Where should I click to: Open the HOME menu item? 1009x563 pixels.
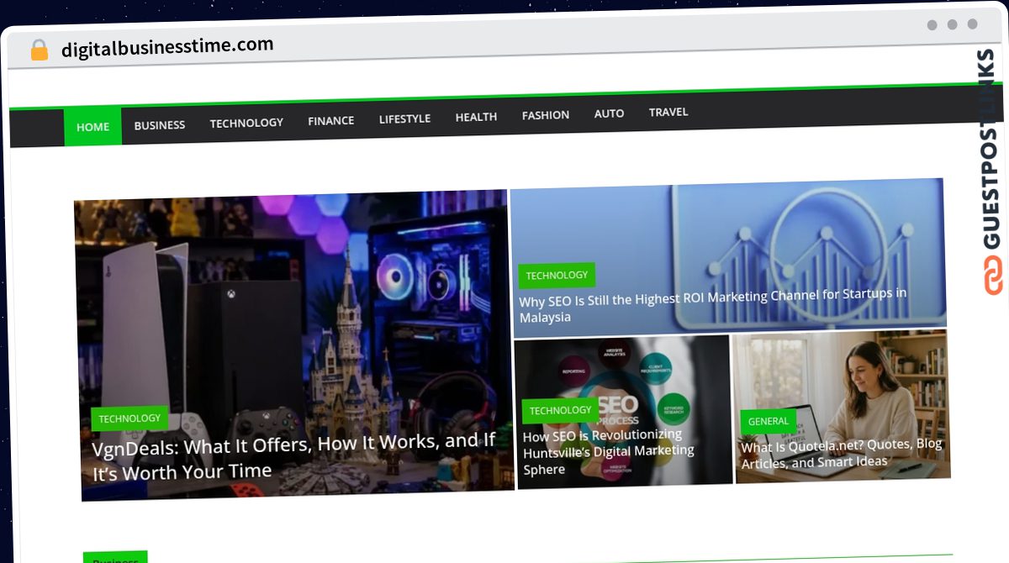click(x=92, y=127)
